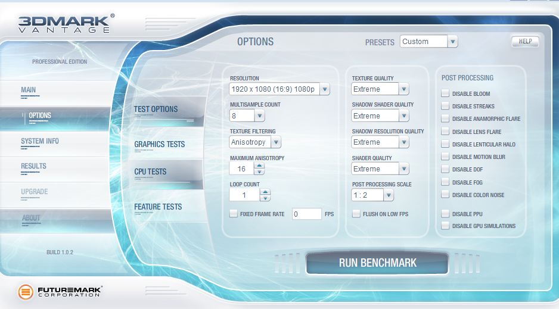The width and height of the screenshot is (559, 309).
Task: Enable the Disable Bloom checkbox
Action: 445,93
